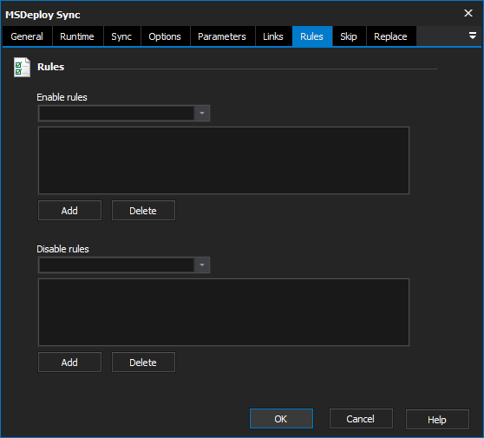Open the Skip tab
The height and width of the screenshot is (438, 484).
click(x=349, y=36)
